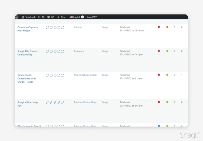This screenshot has width=203, height=141.
Task: Click fifth sync icon in Connect and Collaborate row
Action: (x=63, y=75)
